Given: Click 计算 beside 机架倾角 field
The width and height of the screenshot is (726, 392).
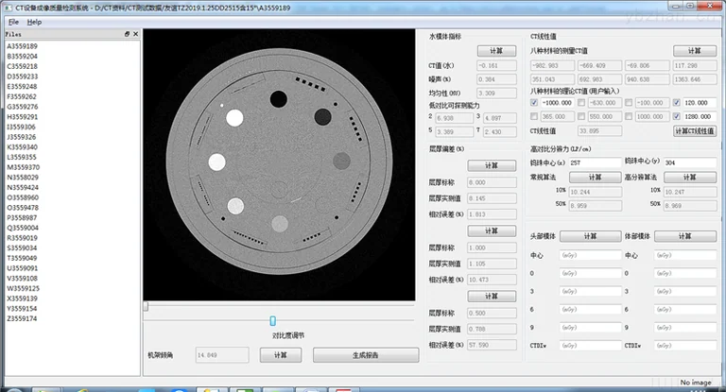Looking at the screenshot, I should [281, 355].
